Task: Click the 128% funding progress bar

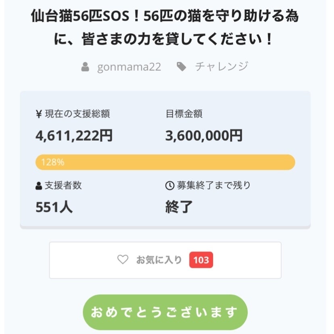Action: 165,162
